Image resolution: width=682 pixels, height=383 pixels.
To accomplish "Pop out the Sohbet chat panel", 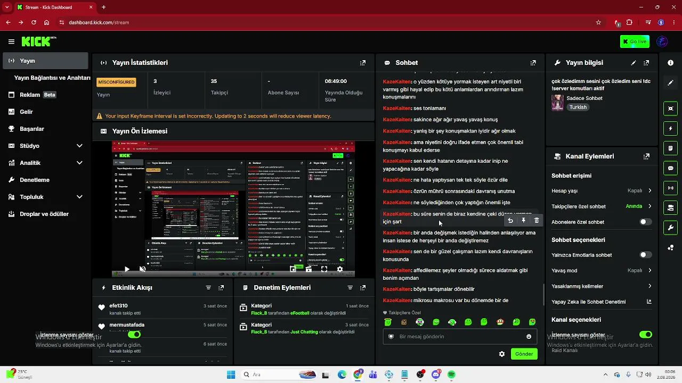I will point(533,63).
